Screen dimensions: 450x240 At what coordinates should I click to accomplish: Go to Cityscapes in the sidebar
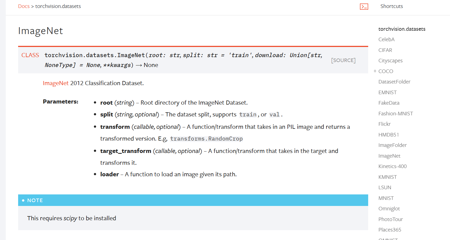390,61
